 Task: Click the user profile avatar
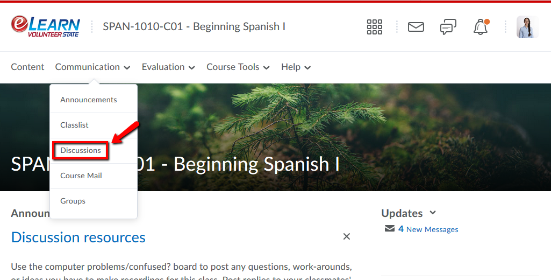tap(527, 27)
